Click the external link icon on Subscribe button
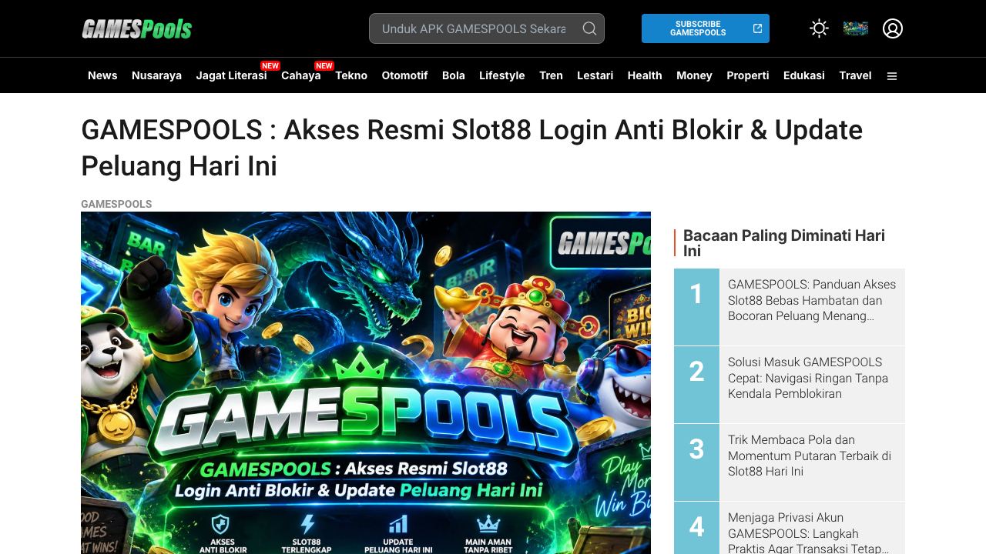986x554 pixels. click(x=757, y=28)
